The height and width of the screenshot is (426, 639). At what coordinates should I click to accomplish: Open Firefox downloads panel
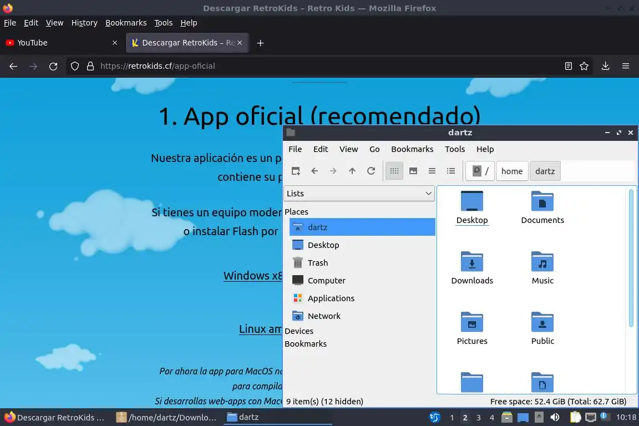click(x=605, y=66)
